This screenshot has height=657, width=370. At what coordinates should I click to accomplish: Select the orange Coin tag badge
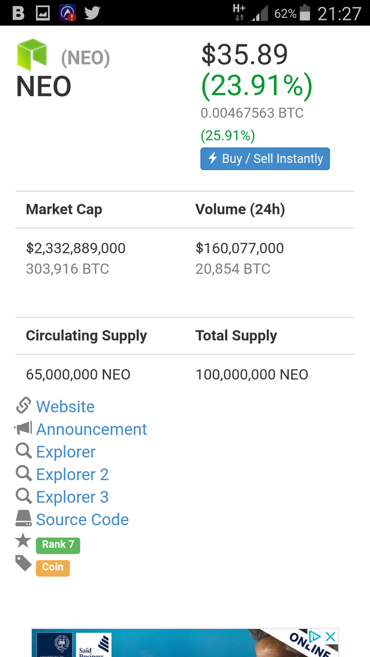pos(53,568)
